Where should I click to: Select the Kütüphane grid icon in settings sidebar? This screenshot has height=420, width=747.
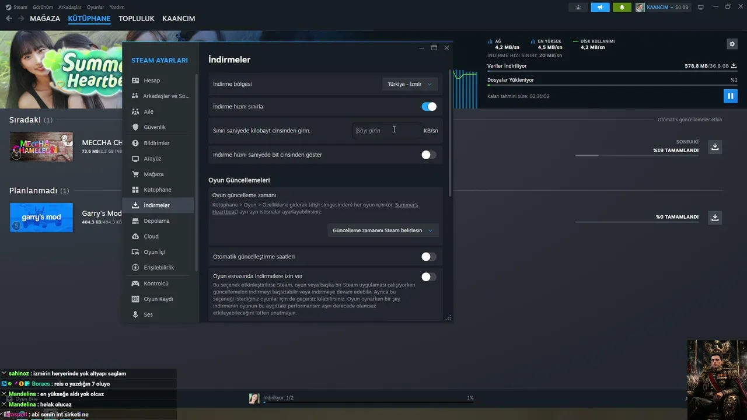135,190
